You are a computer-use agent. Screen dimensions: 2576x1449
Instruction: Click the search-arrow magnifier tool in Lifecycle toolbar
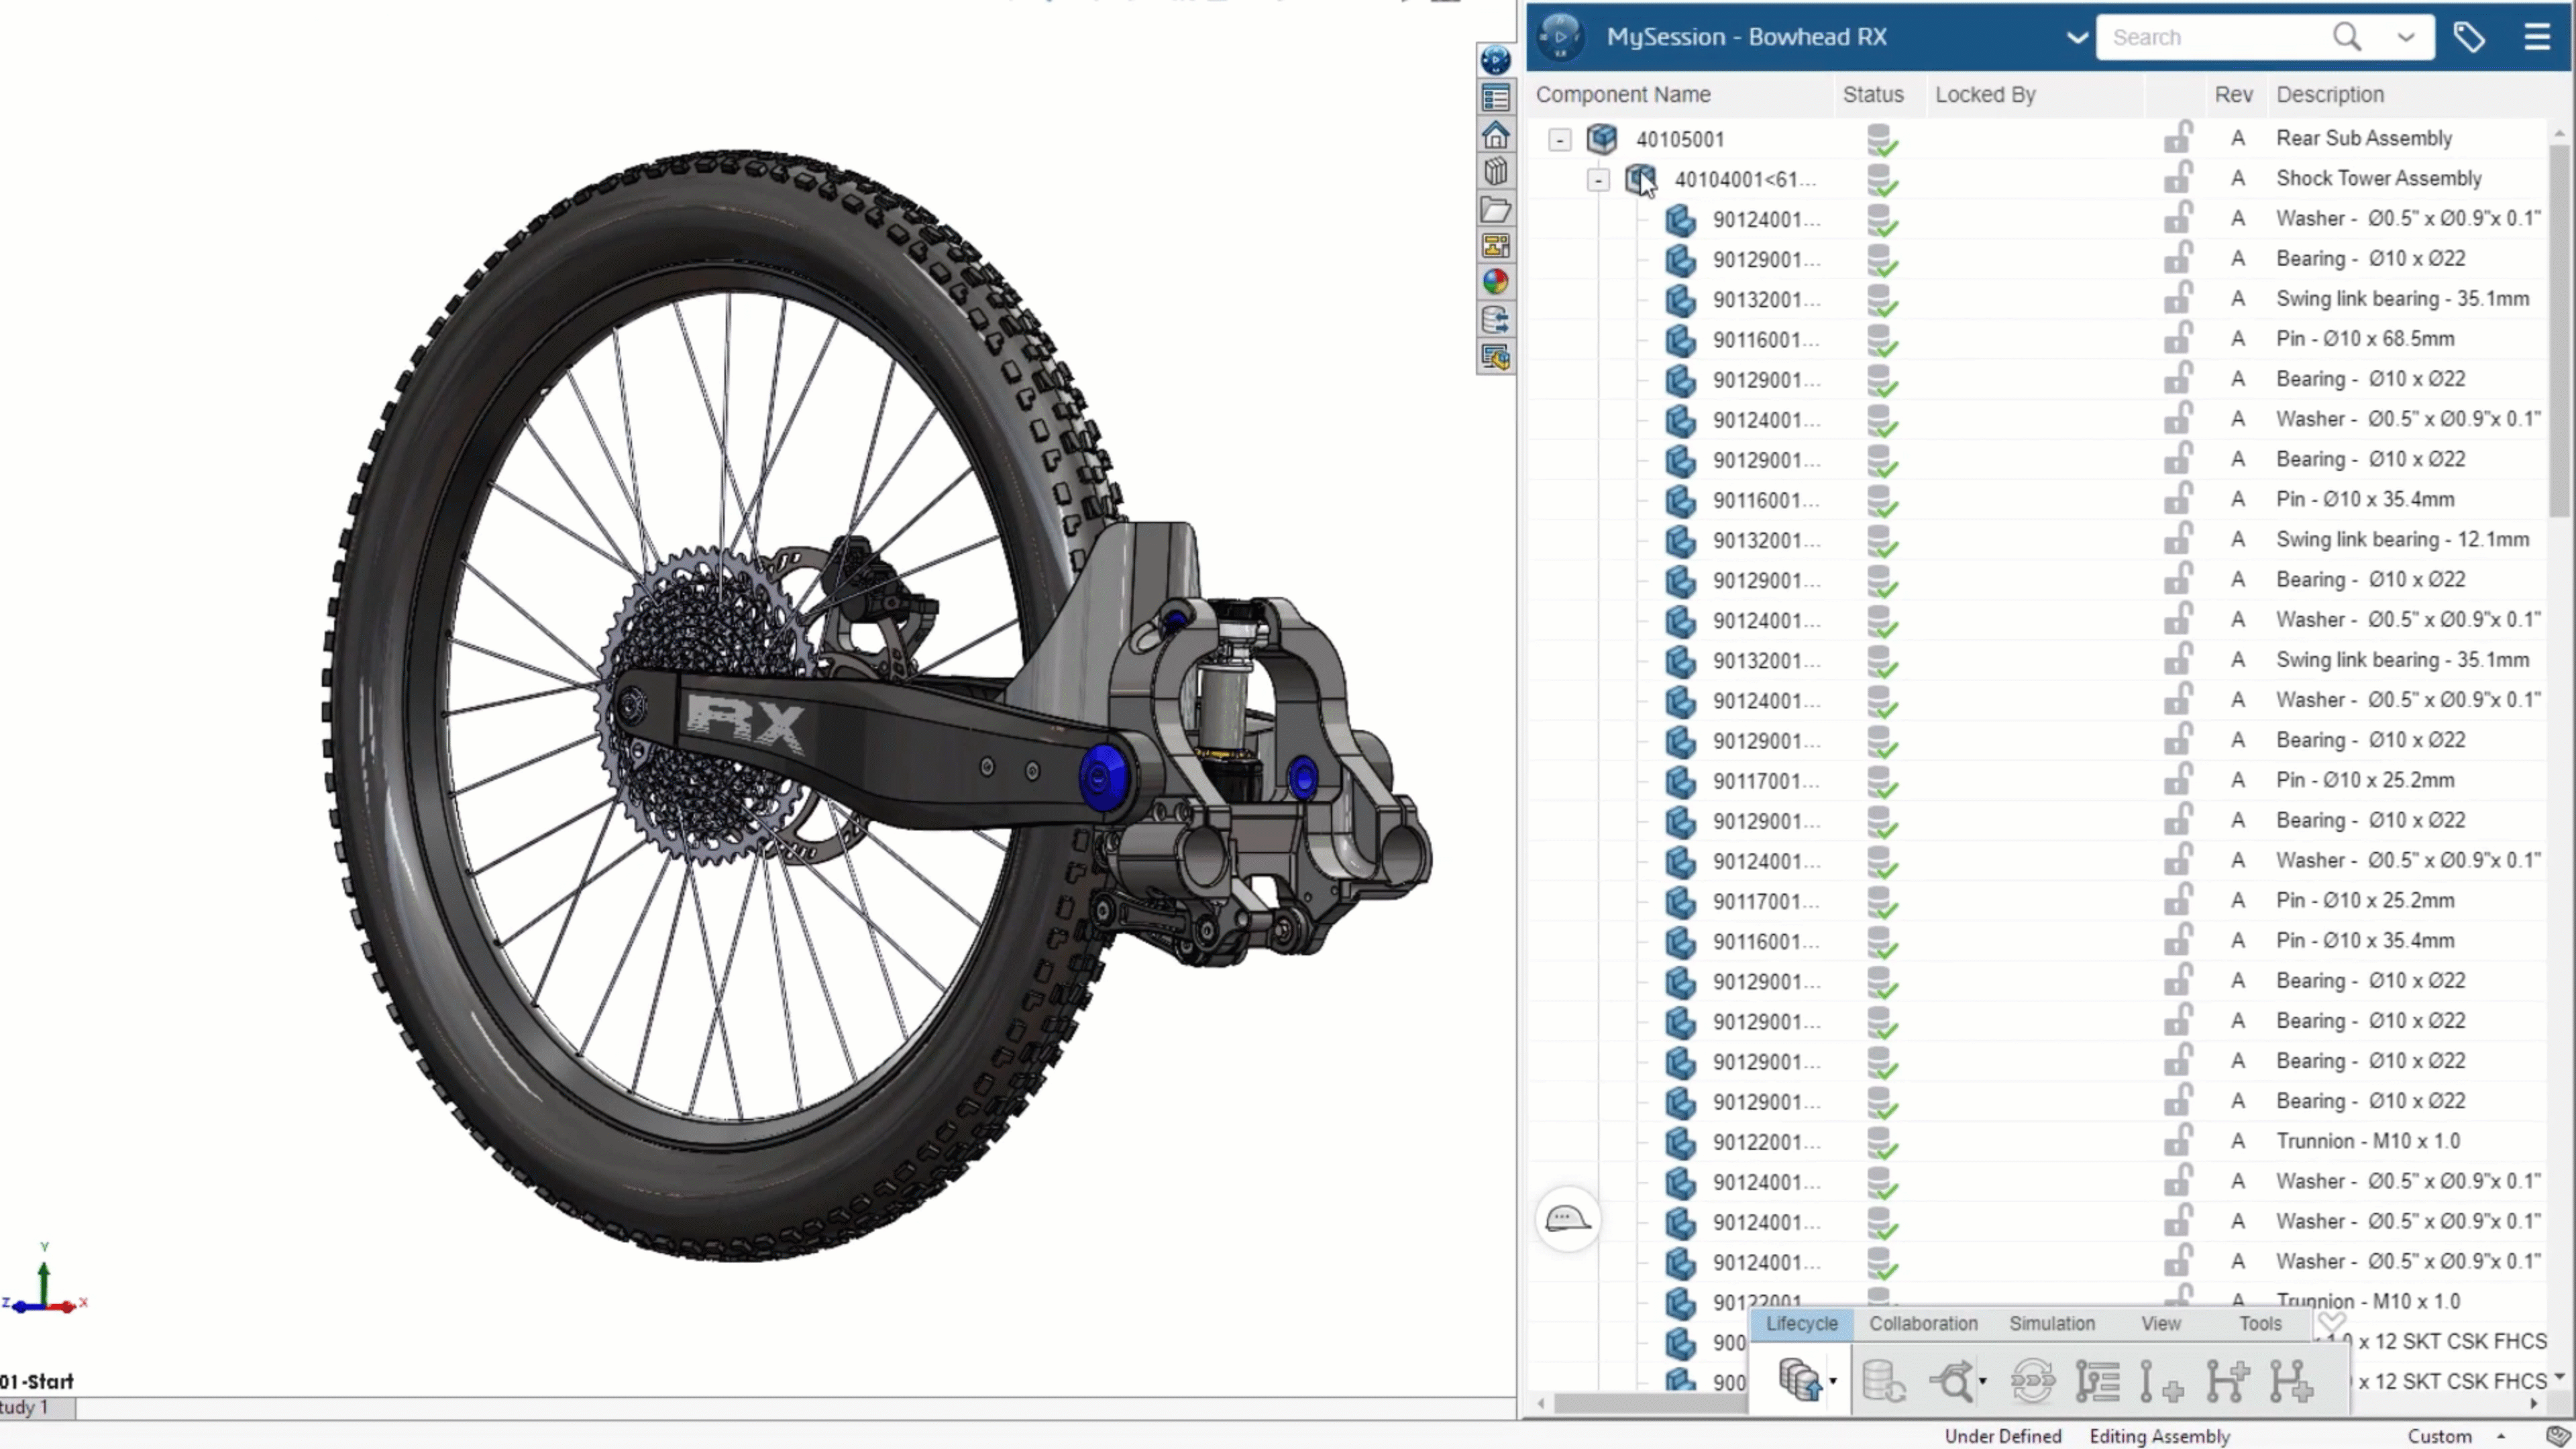[1953, 1381]
